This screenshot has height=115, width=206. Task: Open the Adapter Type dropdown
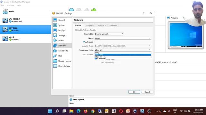click(x=123, y=46)
